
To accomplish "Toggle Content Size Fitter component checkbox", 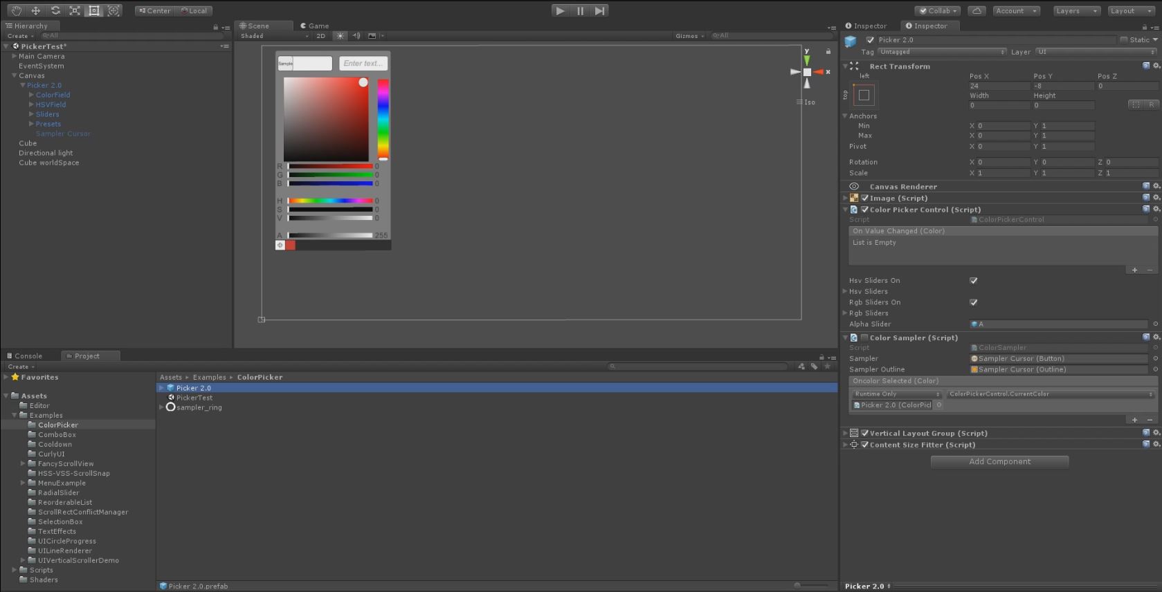I will point(864,445).
